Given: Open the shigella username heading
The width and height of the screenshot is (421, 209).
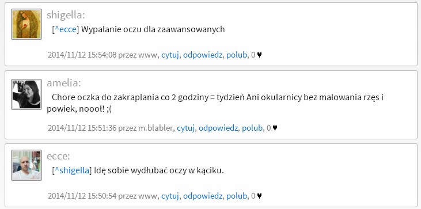Looking at the screenshot, I should point(66,16).
